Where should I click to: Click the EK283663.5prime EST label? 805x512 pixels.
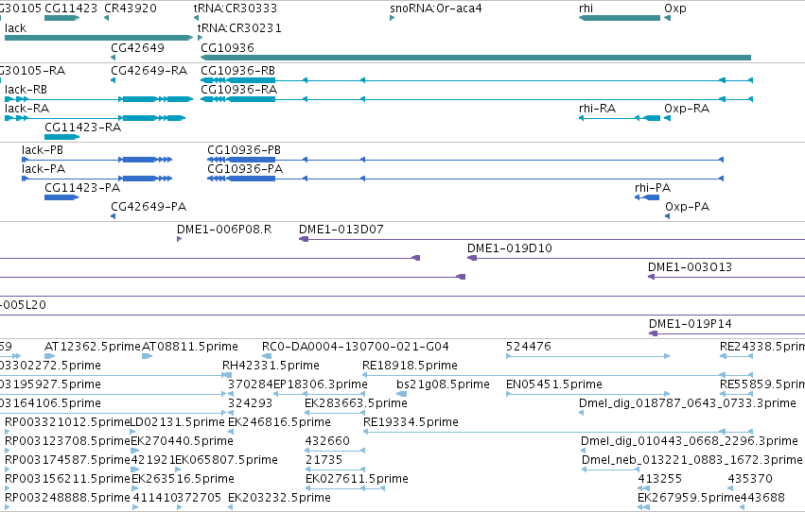[x=356, y=403]
